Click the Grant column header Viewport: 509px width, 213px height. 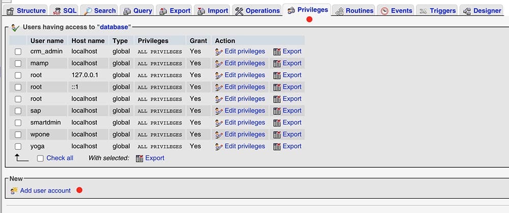(x=199, y=41)
